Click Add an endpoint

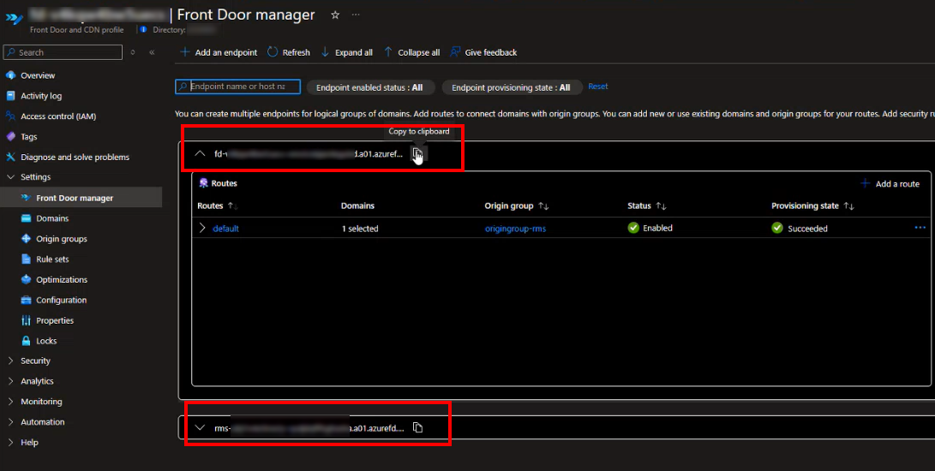219,52
